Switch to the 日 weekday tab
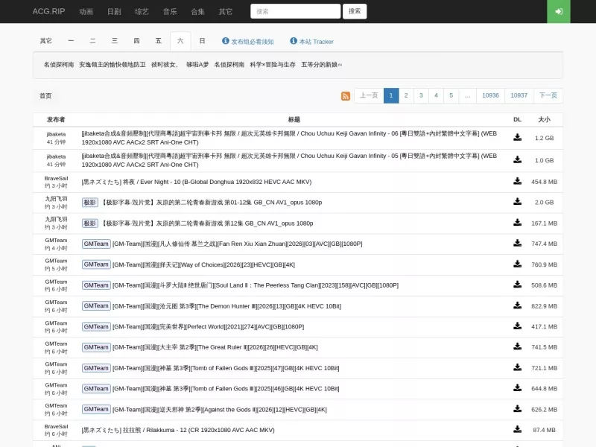 202,41
